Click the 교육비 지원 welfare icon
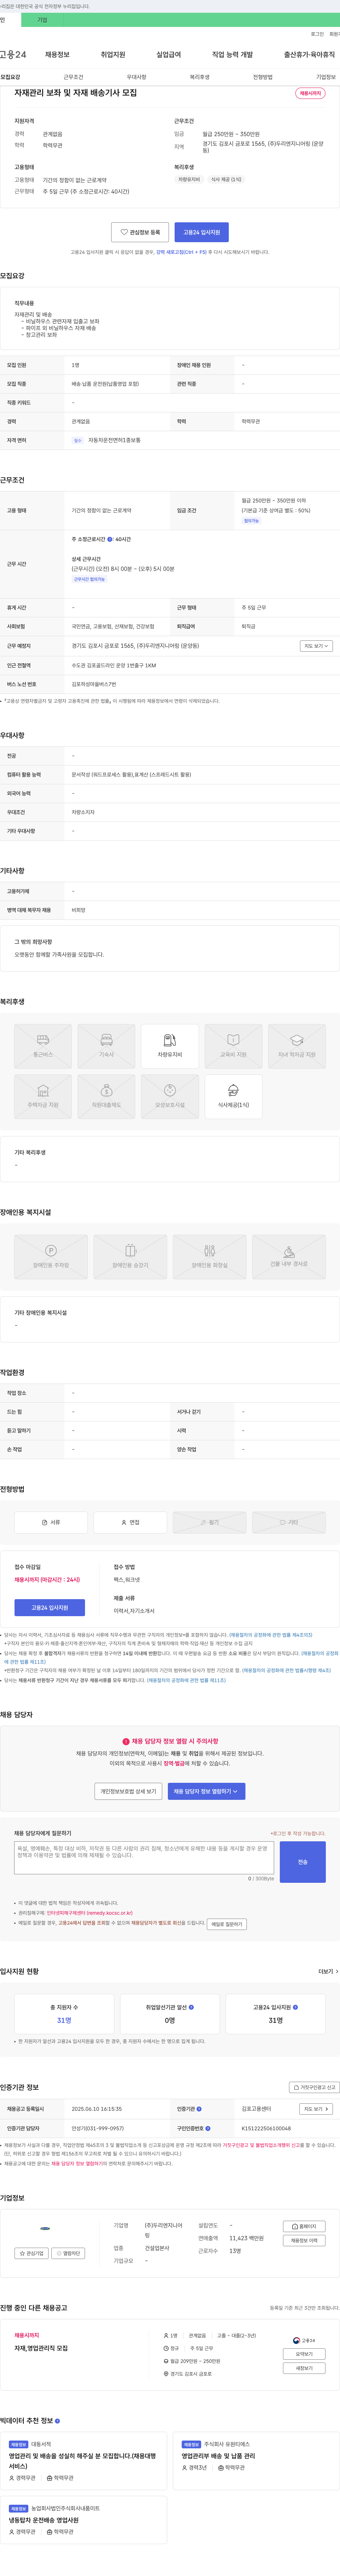This screenshot has height=2576, width=340. [x=233, y=1046]
